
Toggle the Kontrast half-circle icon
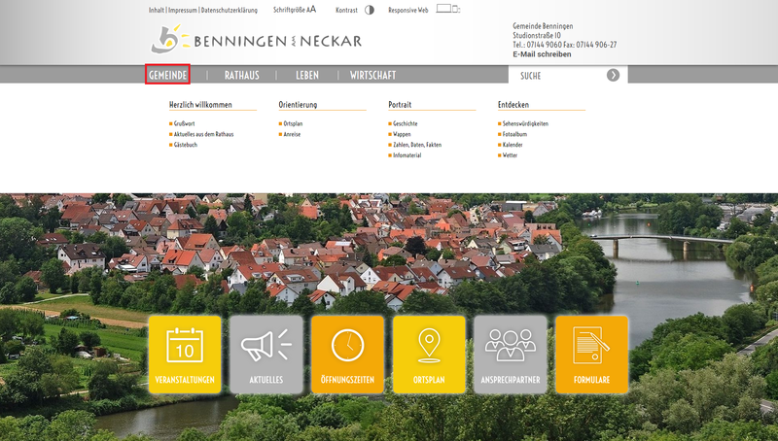[370, 10]
